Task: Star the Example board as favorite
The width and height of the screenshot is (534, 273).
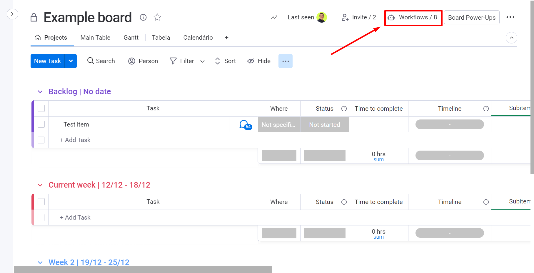Action: coord(157,17)
